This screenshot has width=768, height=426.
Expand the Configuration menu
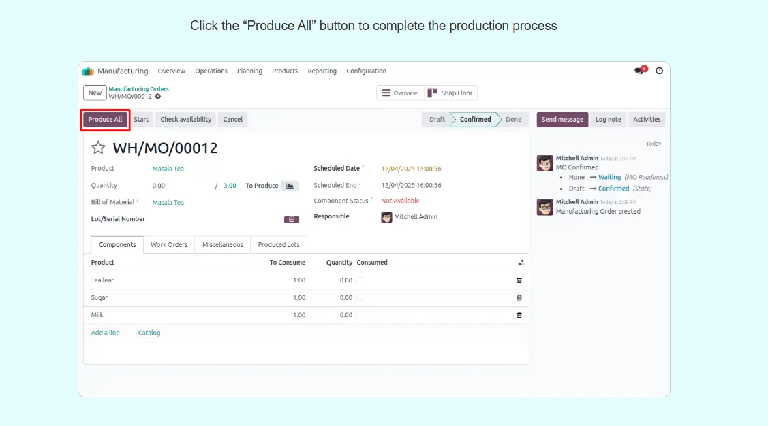(x=366, y=71)
